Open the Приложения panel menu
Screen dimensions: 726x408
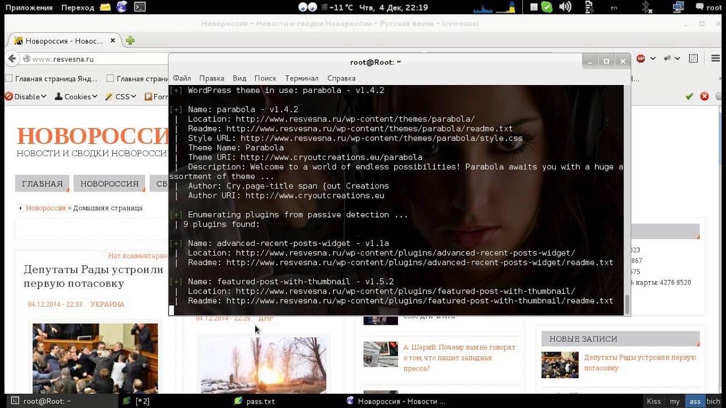pyautogui.click(x=28, y=7)
